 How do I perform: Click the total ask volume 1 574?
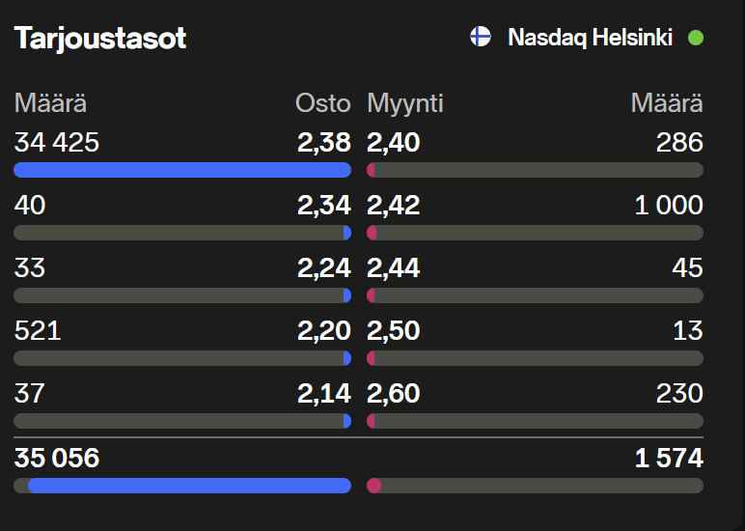click(669, 458)
